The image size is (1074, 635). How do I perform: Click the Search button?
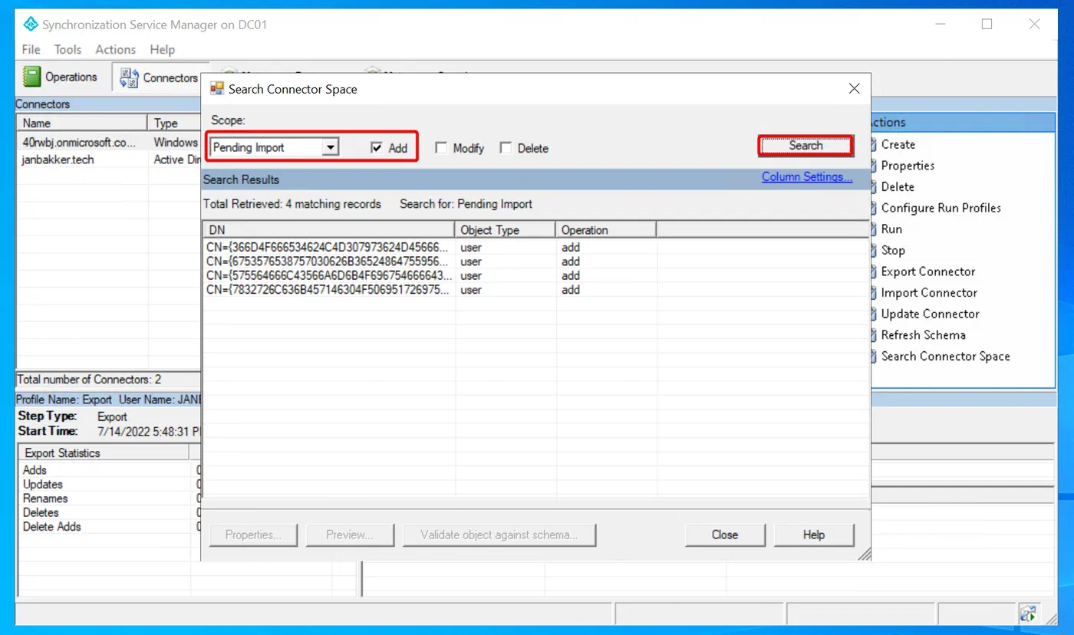[805, 146]
